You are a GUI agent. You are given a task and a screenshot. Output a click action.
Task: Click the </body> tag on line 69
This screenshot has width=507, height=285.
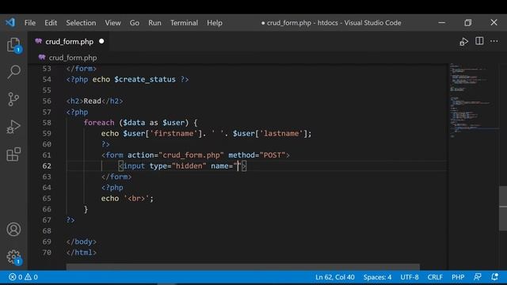pyautogui.click(x=81, y=241)
